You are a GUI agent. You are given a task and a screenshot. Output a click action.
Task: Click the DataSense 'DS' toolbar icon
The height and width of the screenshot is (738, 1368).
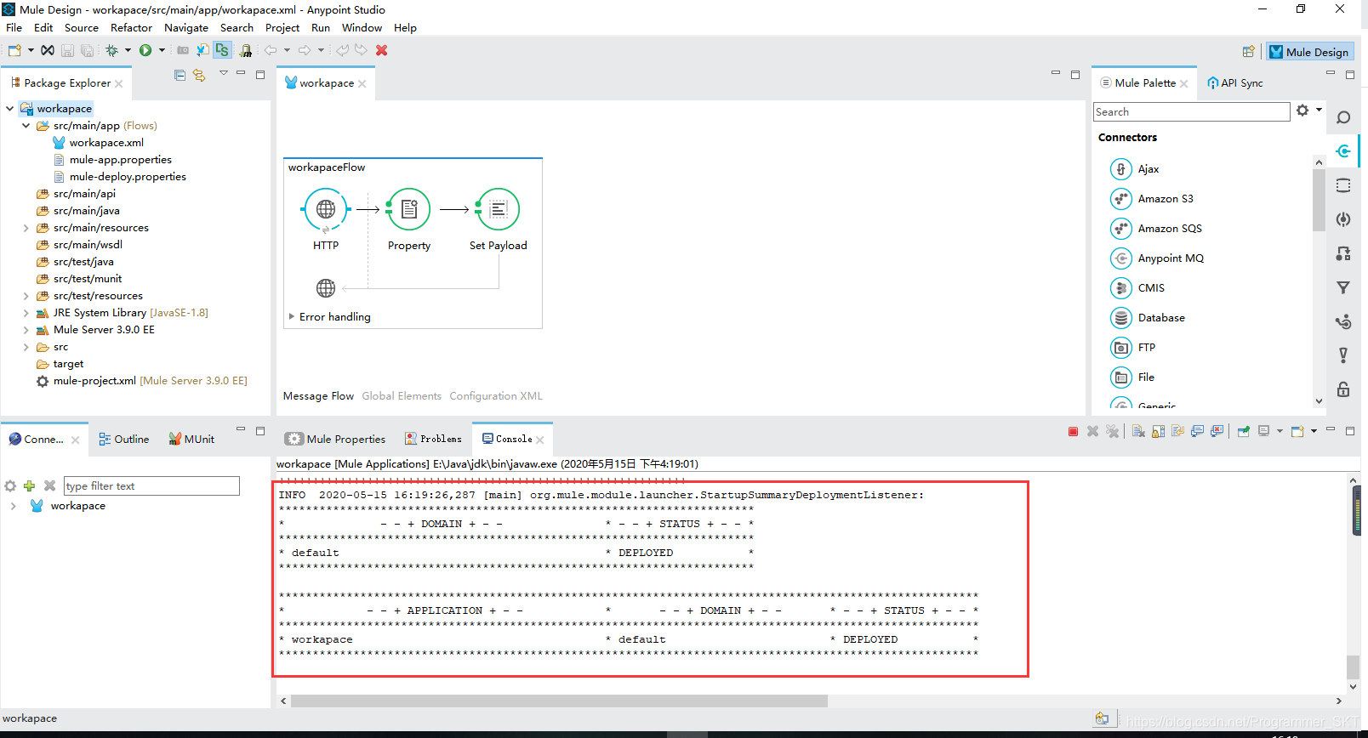(x=222, y=50)
